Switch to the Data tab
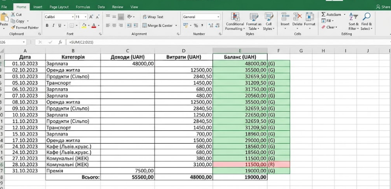This screenshot has height=189, width=391. tap(101, 7)
